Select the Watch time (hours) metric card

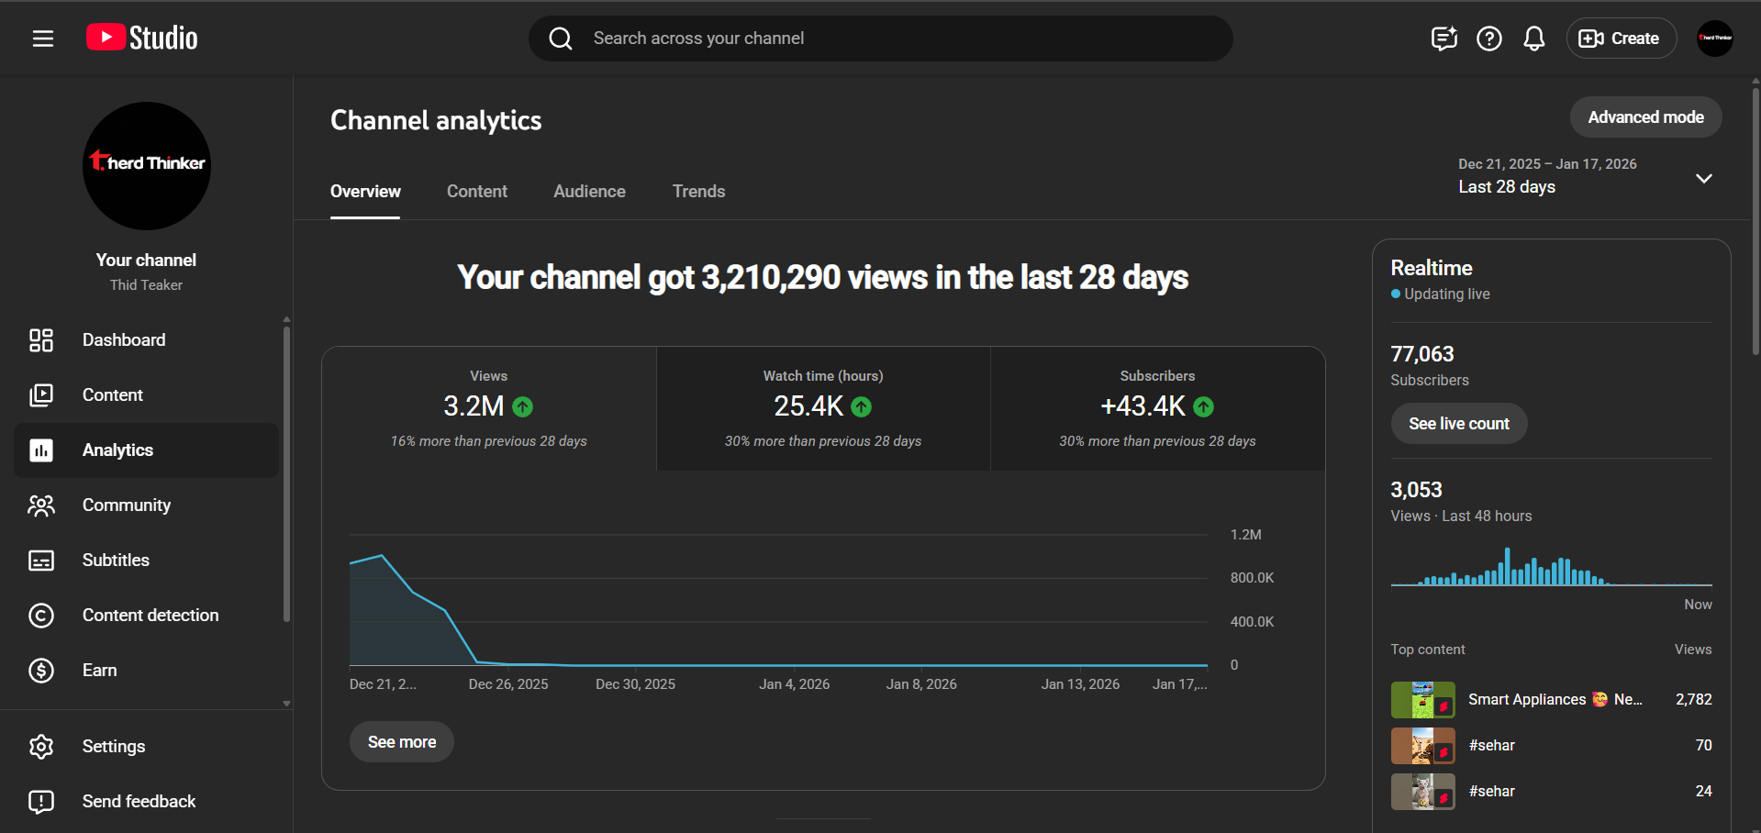pos(823,409)
